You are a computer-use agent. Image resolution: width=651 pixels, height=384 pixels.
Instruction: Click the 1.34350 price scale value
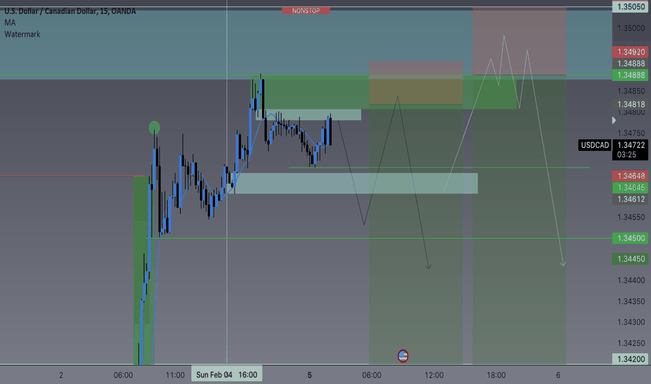631,302
